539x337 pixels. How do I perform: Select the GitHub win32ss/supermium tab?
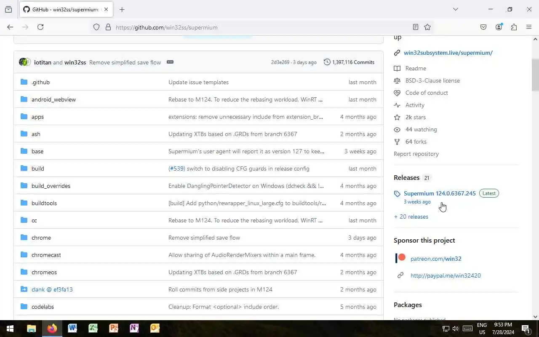coord(66,9)
